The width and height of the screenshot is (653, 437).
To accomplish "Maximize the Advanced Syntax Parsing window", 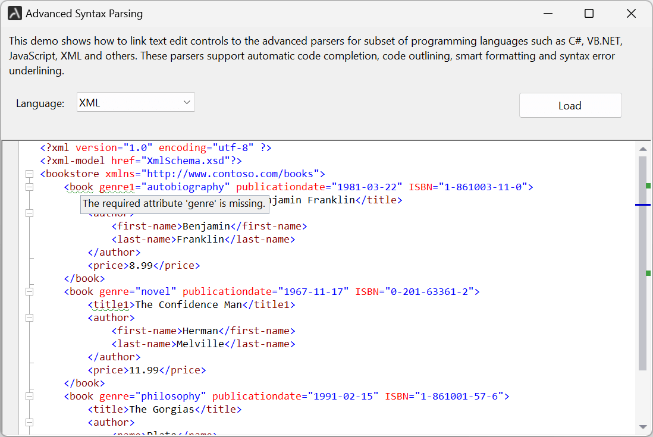I will 589,13.
